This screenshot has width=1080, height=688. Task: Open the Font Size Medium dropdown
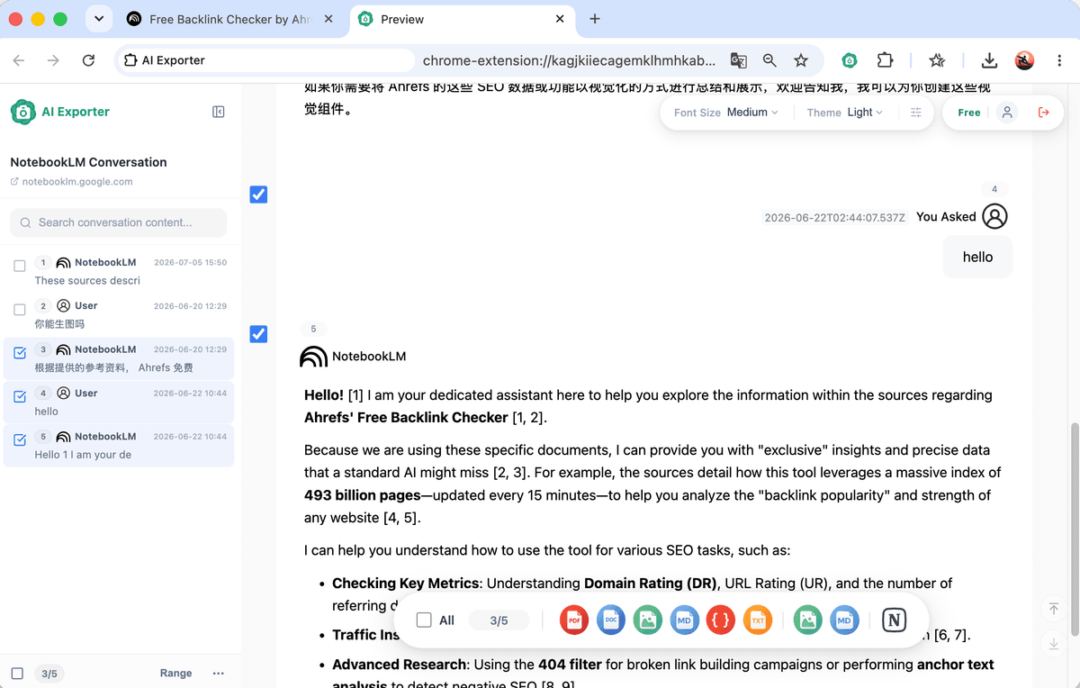click(x=752, y=113)
